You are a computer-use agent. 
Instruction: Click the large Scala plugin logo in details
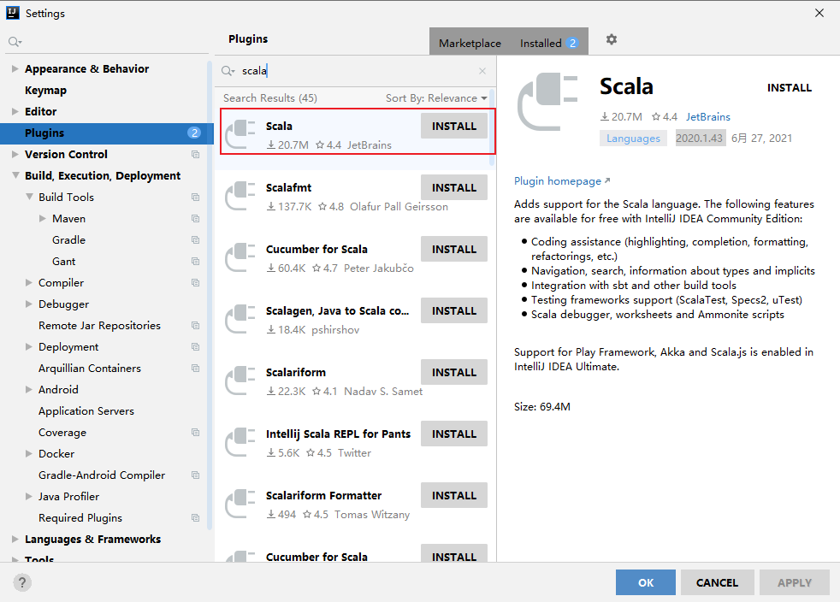(x=547, y=102)
